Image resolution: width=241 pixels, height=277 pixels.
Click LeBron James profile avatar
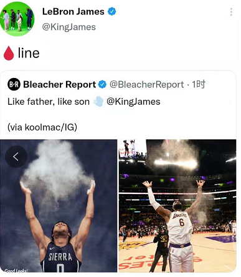[17, 19]
